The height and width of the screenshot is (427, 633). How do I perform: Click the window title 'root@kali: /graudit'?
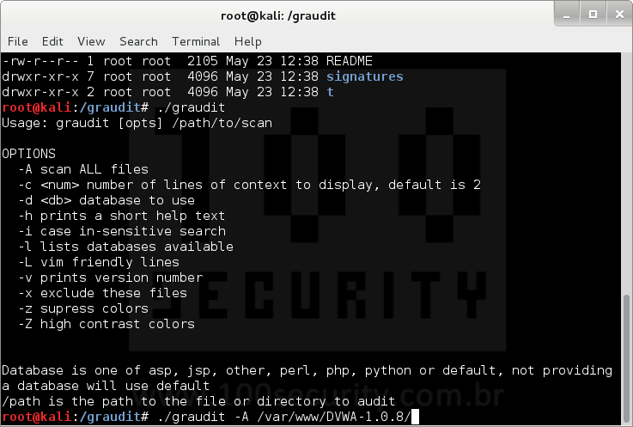278,15
